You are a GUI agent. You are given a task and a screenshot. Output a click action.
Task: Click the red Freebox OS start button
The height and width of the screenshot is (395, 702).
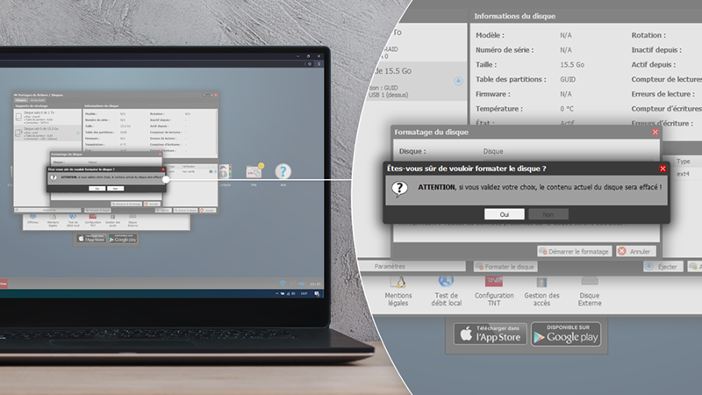(4, 284)
